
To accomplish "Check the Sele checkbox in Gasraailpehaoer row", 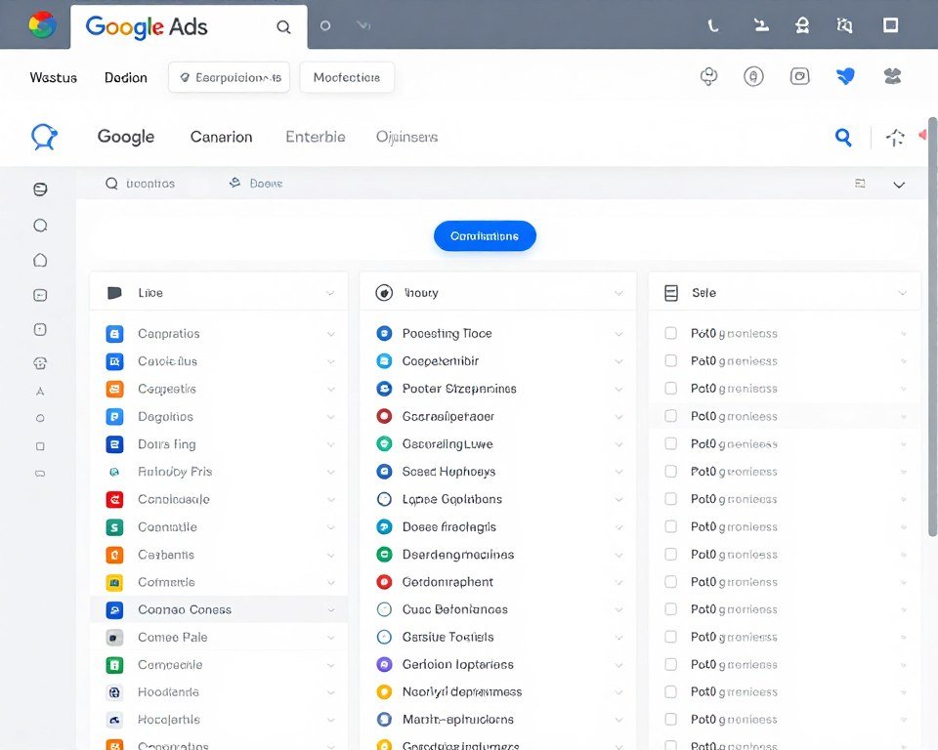I will tap(670, 416).
